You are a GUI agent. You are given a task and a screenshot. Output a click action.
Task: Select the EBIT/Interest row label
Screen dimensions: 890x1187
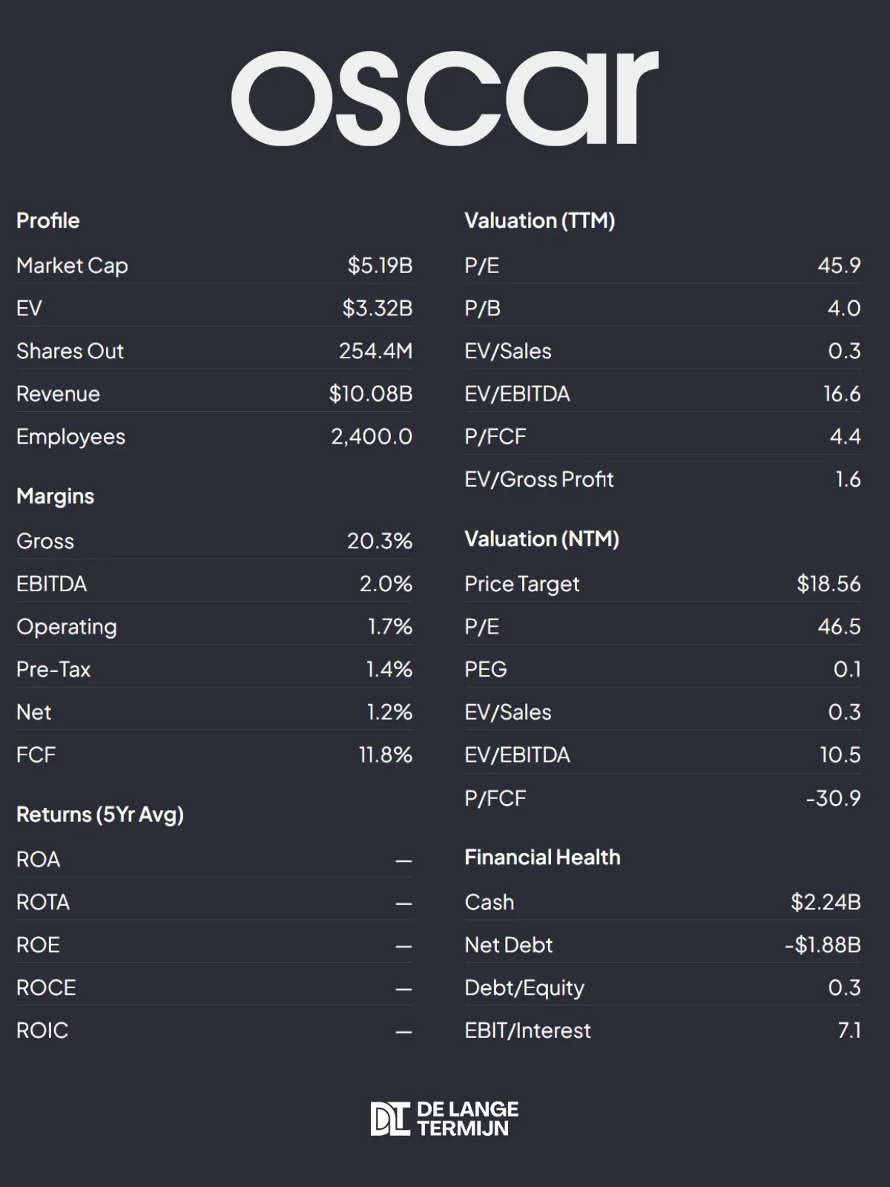click(528, 1030)
